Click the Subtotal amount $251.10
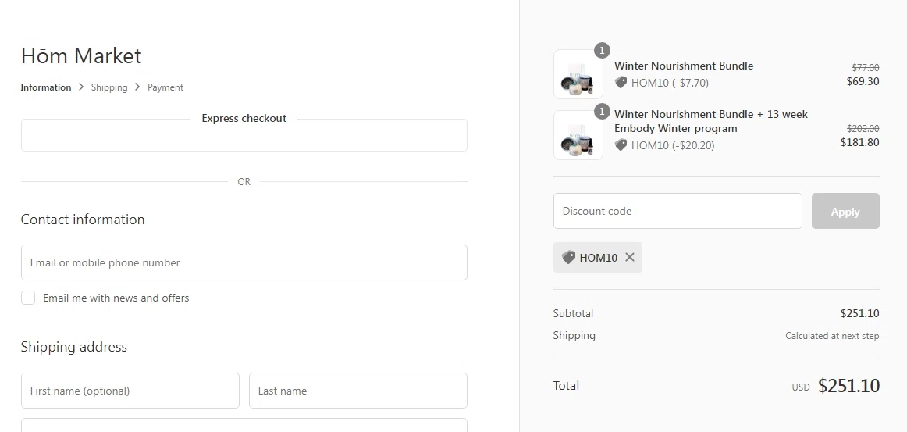The height and width of the screenshot is (432, 907). tap(859, 313)
